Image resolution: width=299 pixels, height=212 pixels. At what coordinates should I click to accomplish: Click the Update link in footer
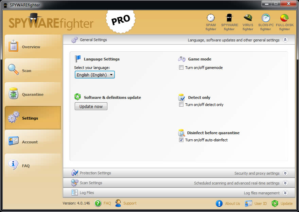point(287,204)
